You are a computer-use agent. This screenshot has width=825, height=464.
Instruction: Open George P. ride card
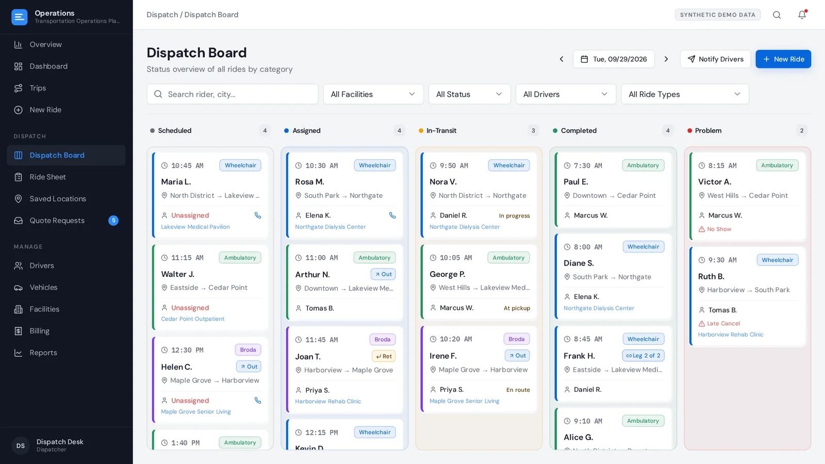[x=479, y=283]
